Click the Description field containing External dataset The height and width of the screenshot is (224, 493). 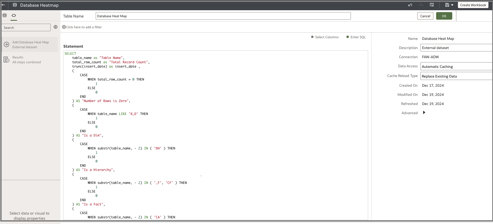456,48
